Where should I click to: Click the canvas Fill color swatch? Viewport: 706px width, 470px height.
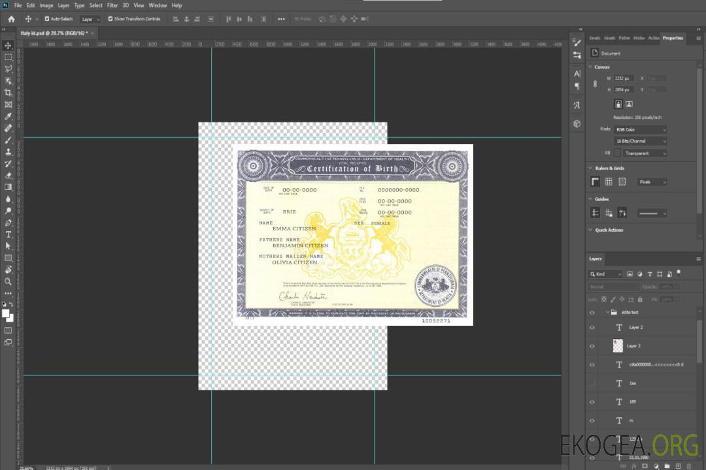click(x=617, y=153)
